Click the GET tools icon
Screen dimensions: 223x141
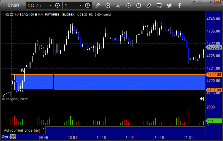(118, 6)
